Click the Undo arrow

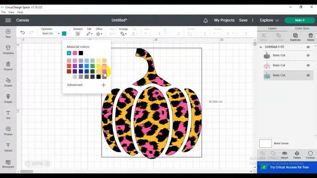point(22,33)
